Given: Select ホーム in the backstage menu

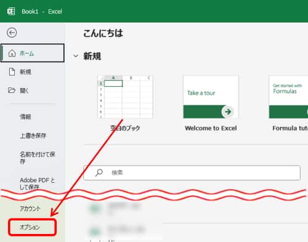Looking at the screenshot, I should pos(33,53).
